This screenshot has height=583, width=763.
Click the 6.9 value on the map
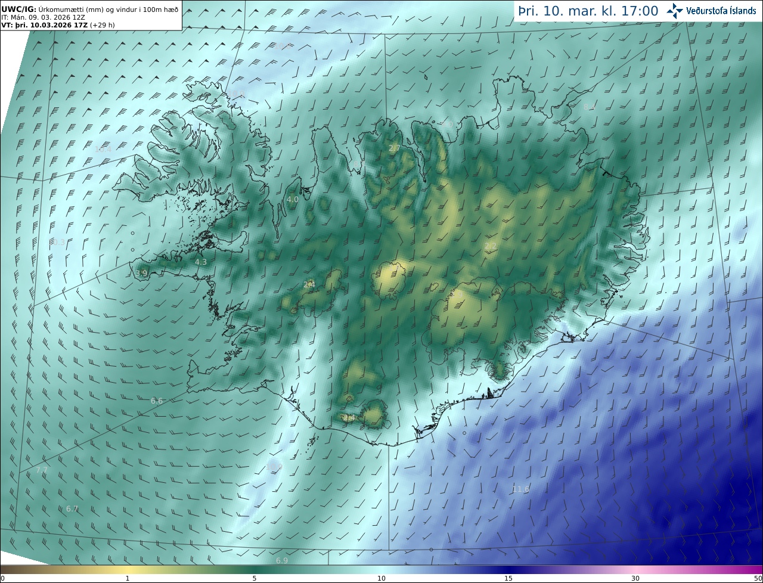[282, 561]
